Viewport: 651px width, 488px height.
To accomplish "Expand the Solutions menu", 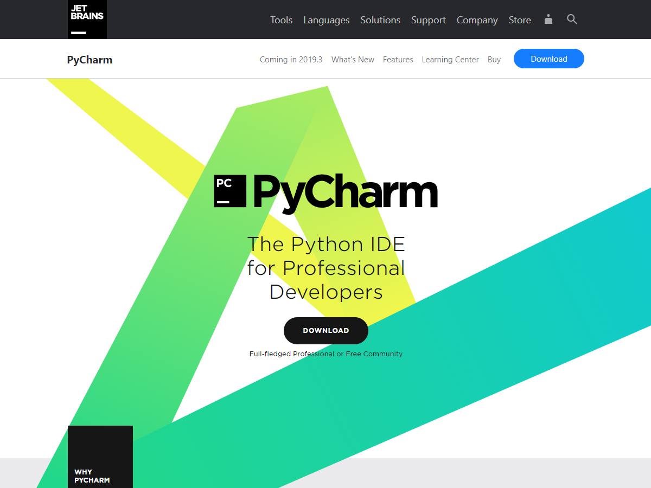I will click(x=380, y=20).
